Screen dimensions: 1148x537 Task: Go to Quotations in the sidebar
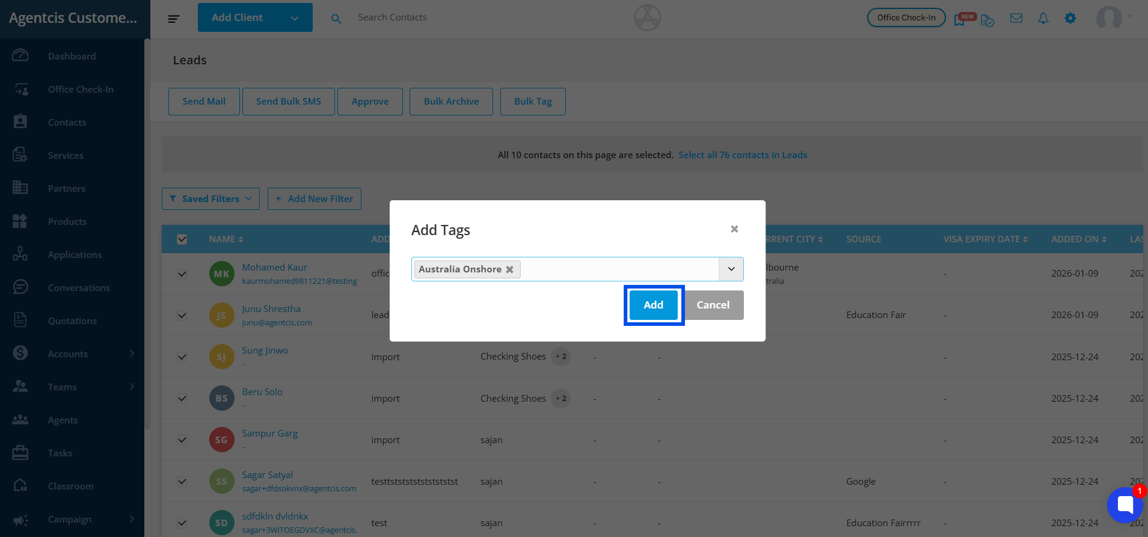(73, 321)
